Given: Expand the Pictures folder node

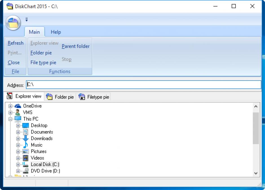Looking at the screenshot, I should click(18, 151).
